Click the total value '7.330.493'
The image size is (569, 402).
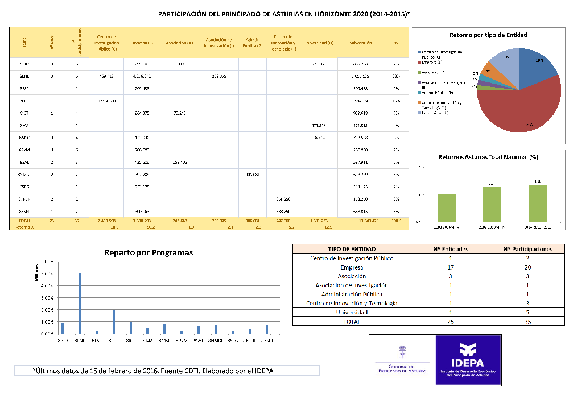coord(142,221)
